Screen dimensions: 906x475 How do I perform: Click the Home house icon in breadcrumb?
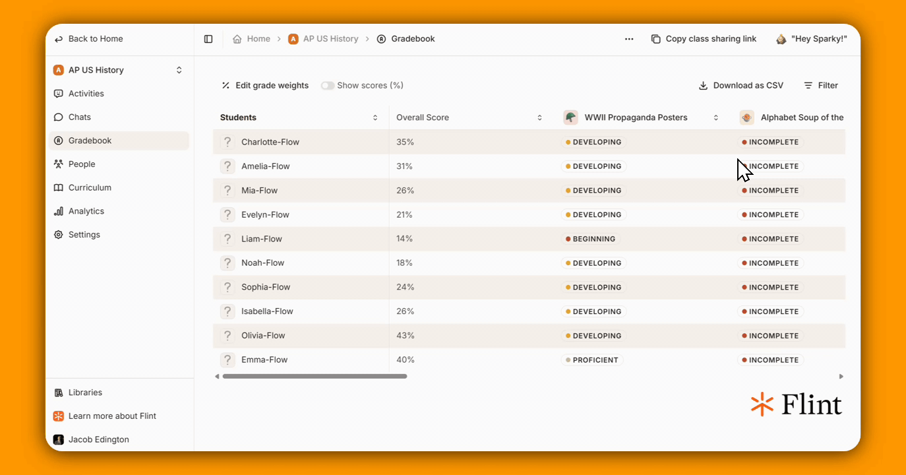[x=237, y=39]
